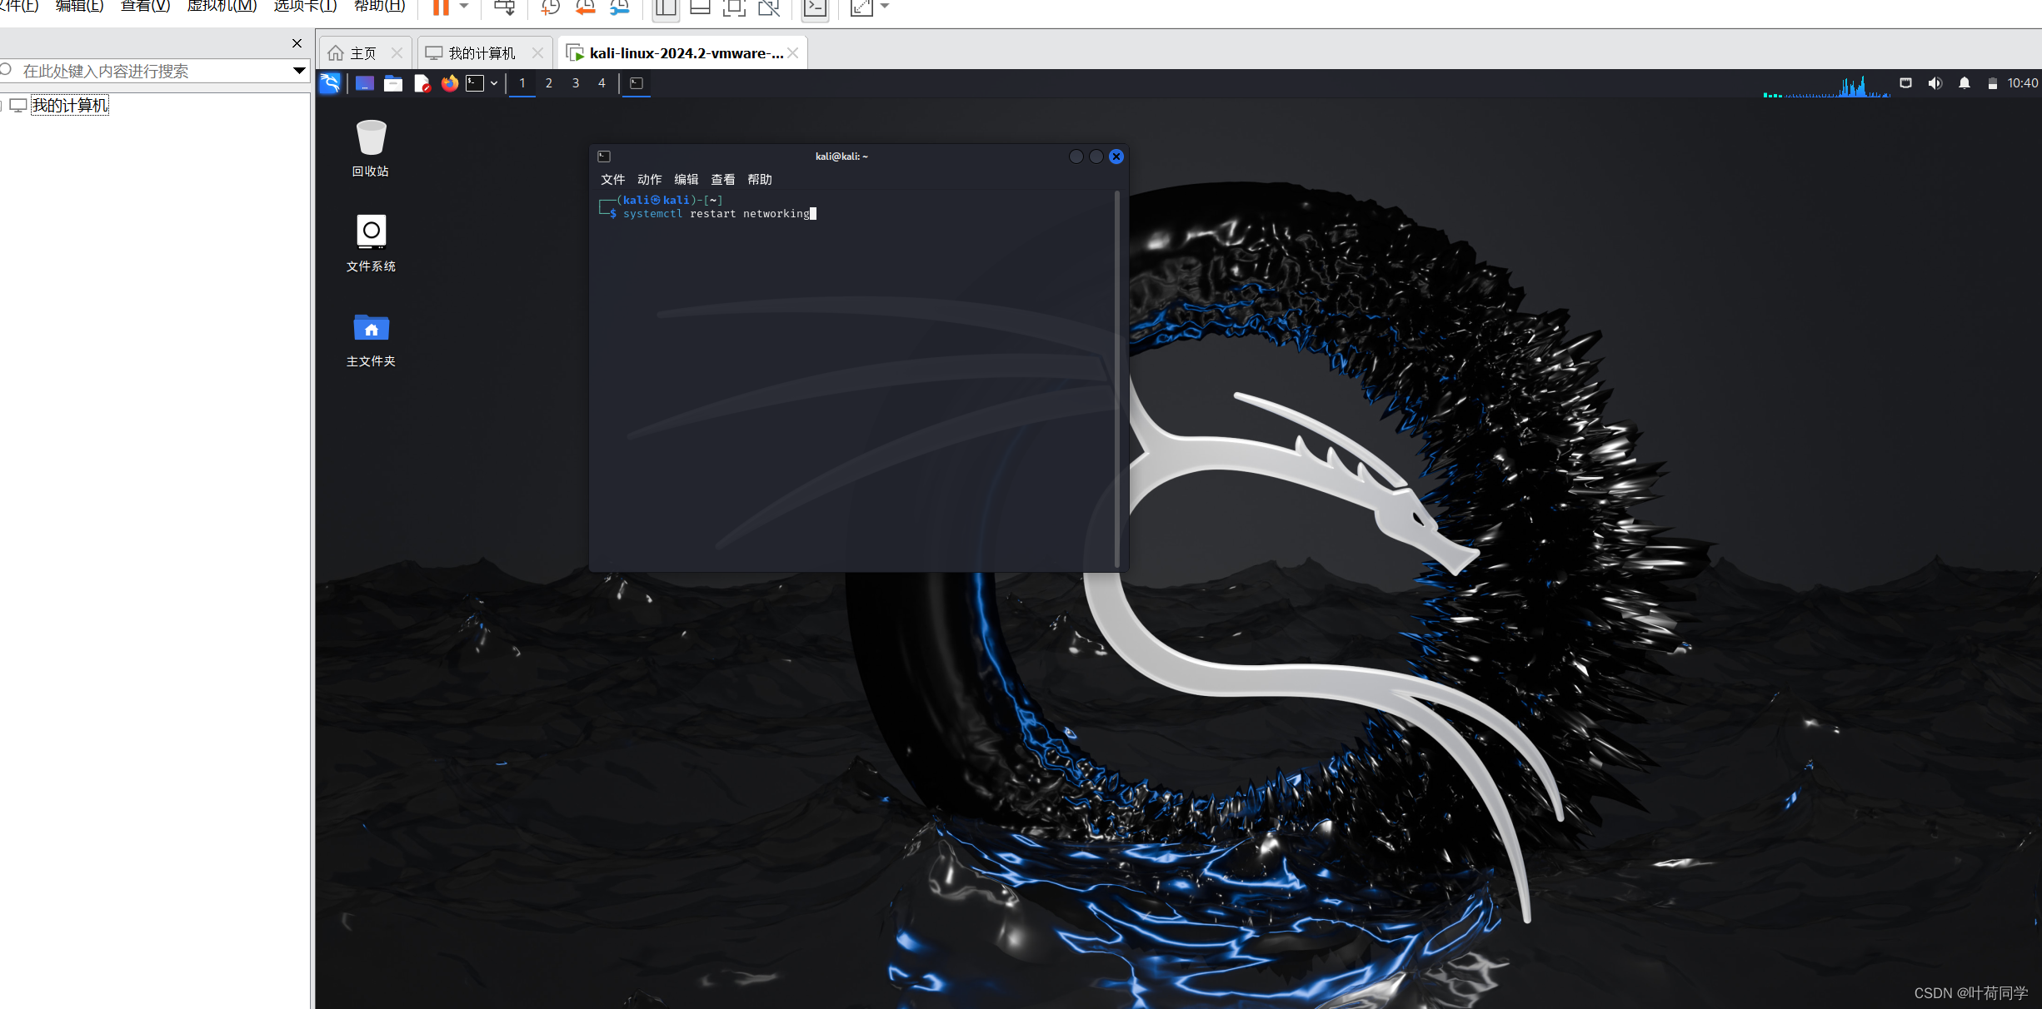Screen dimensions: 2042x1009
Task: Expand the terminal launcher dropdown arrow
Action: pyautogui.click(x=494, y=83)
